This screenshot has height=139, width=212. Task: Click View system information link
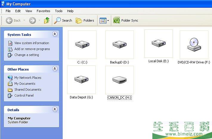pos(32,43)
